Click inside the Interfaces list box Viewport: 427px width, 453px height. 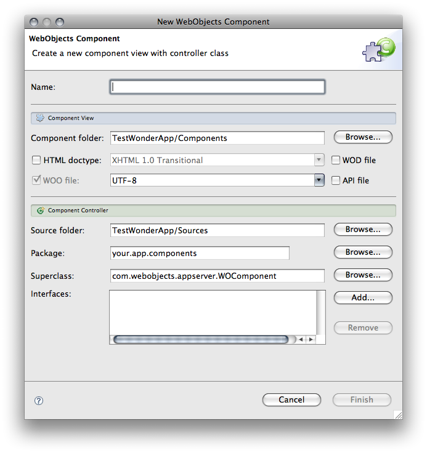pos(213,313)
